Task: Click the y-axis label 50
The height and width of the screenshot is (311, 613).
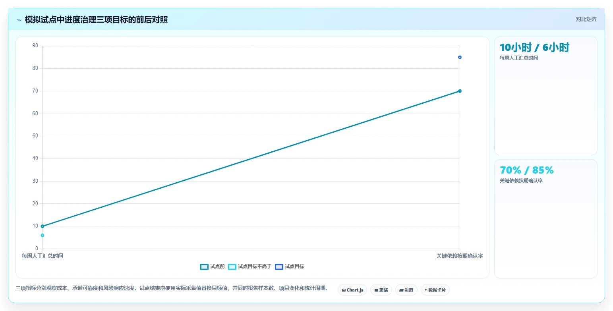Action: pyautogui.click(x=35, y=136)
